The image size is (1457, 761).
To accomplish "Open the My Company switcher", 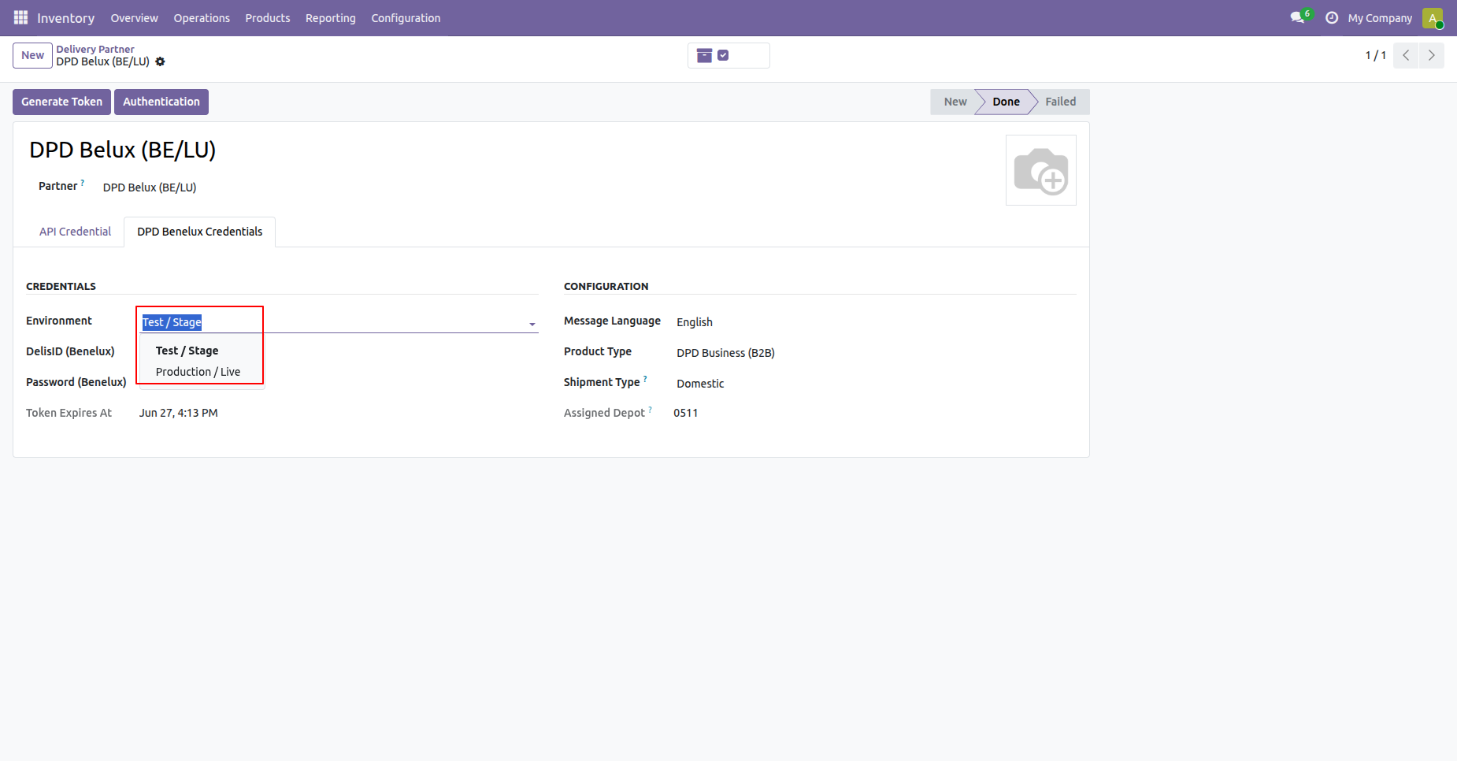I will [1380, 18].
